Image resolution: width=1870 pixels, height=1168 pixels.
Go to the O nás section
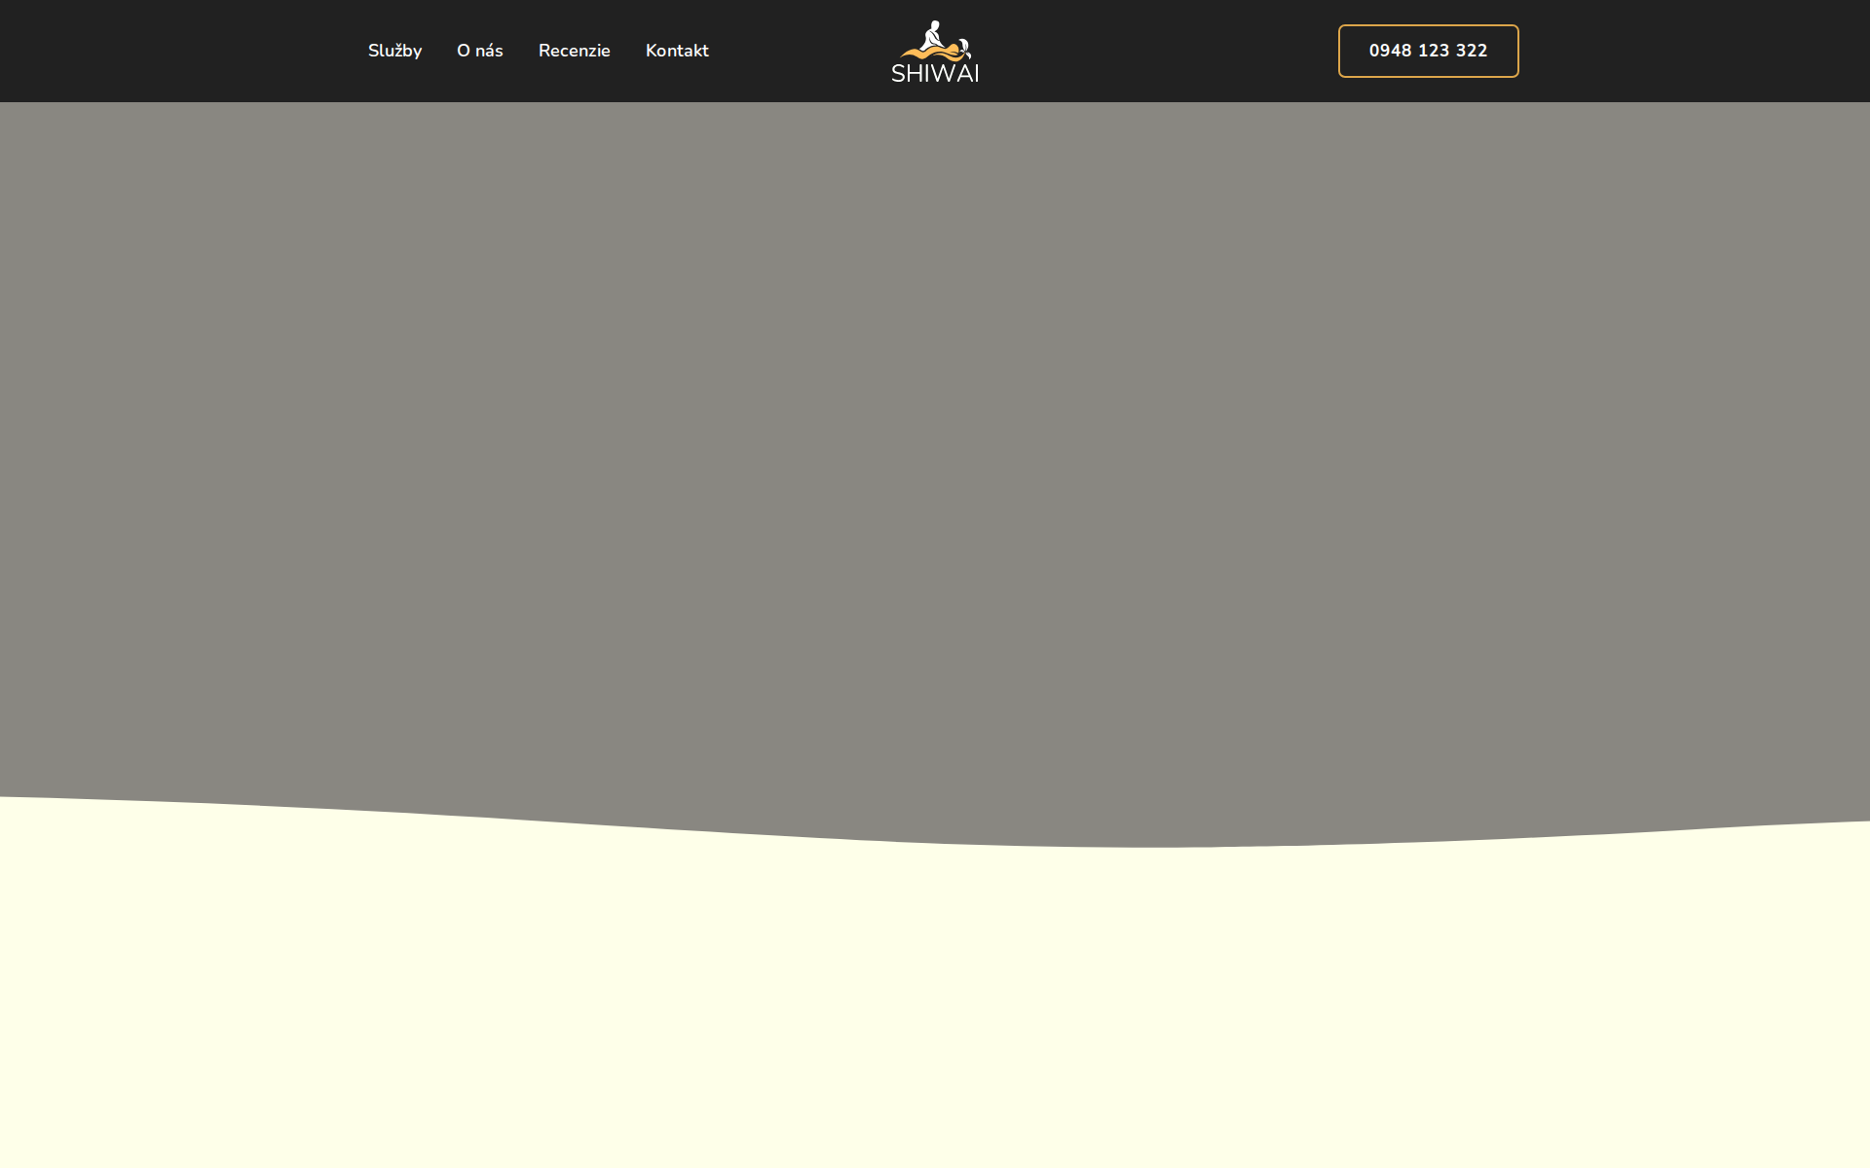click(479, 51)
